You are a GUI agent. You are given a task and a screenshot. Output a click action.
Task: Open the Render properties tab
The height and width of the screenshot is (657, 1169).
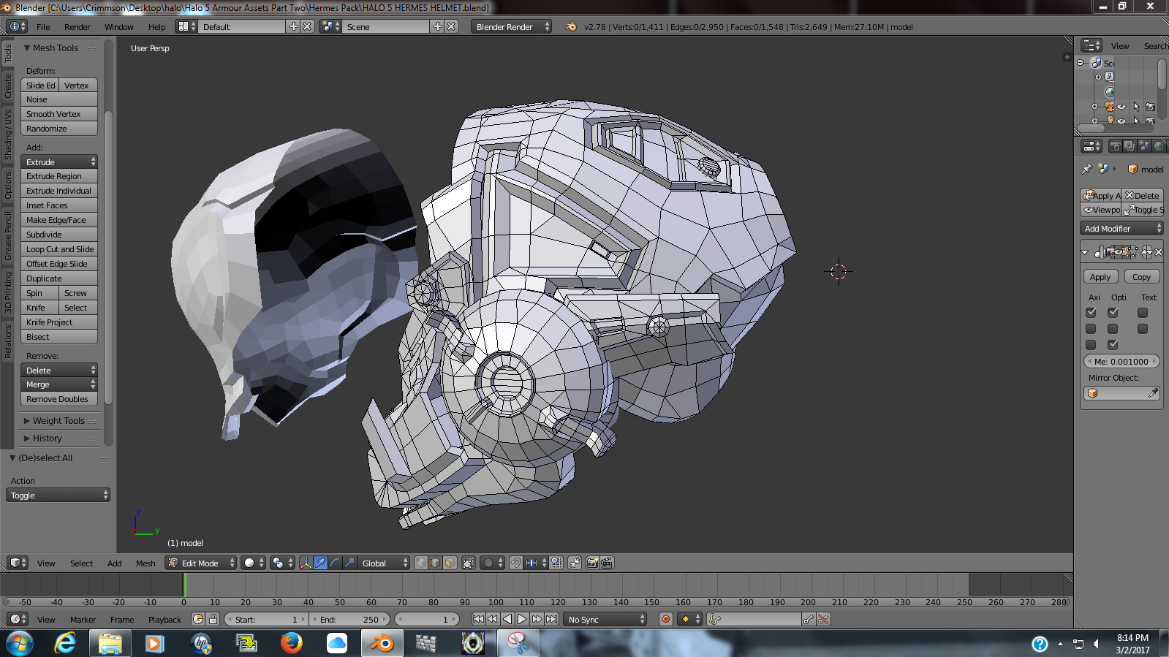click(x=1116, y=146)
